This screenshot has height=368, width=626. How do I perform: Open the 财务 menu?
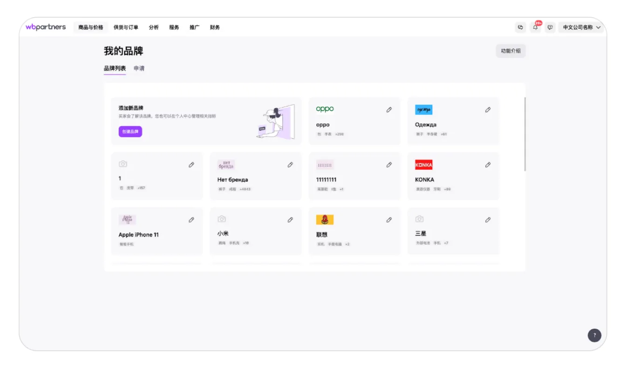(x=215, y=27)
